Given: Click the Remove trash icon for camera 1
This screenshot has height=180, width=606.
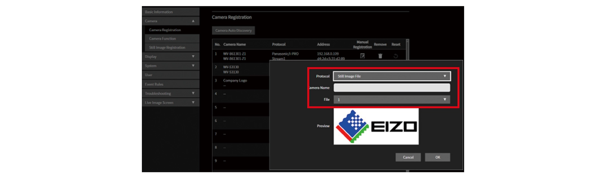Looking at the screenshot, I should click(380, 56).
